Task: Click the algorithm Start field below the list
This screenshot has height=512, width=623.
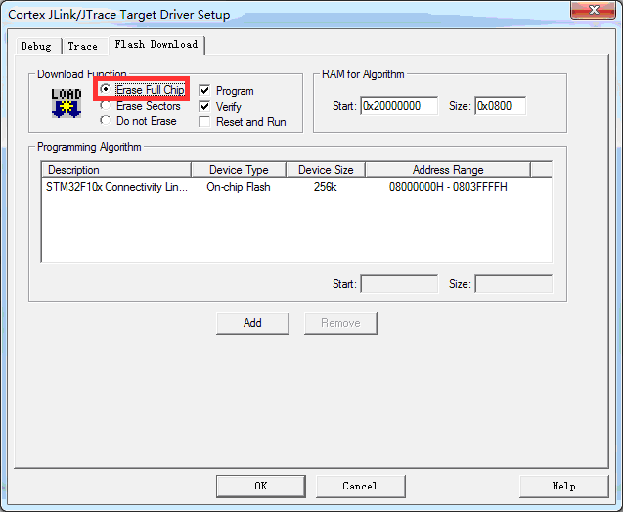Action: coord(399,284)
